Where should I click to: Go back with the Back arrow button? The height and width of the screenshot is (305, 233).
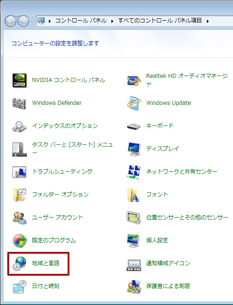11,21
